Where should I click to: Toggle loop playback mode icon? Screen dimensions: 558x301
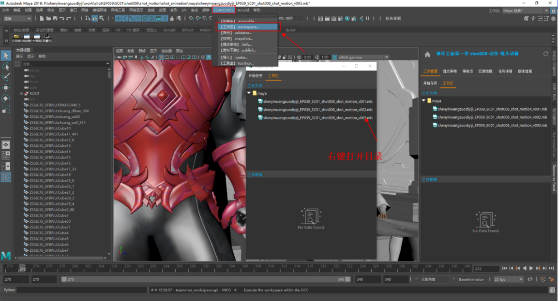(530, 279)
